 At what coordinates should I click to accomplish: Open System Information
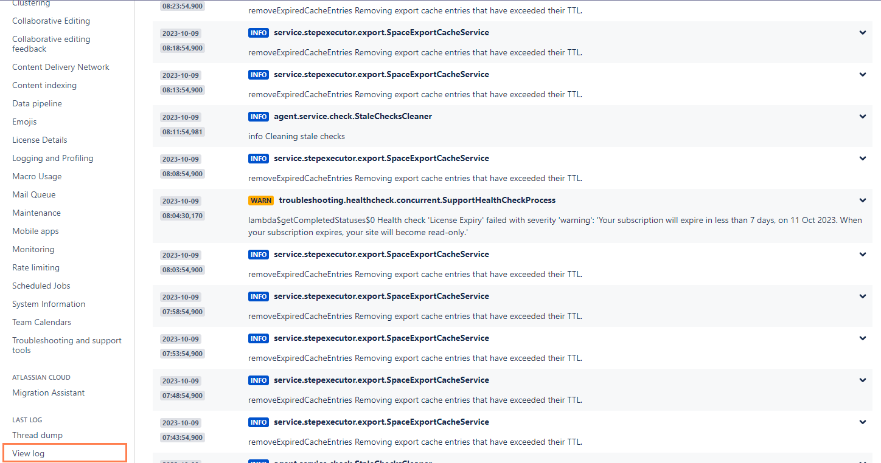point(49,304)
